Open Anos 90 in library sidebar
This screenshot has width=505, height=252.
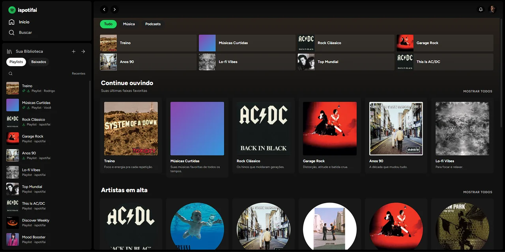(x=47, y=156)
